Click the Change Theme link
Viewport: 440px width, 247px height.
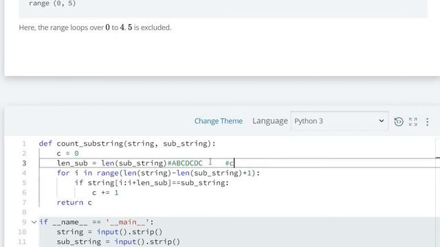[219, 121]
